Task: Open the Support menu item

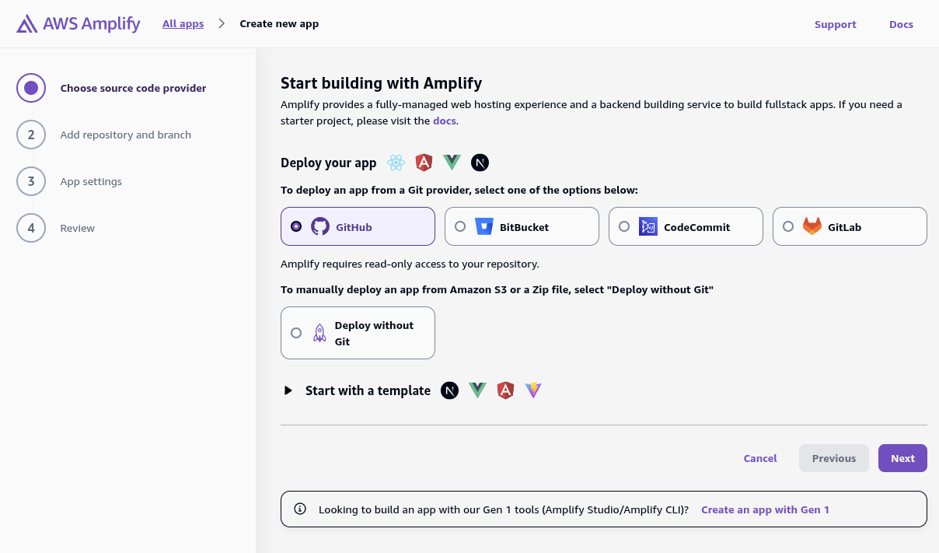Action: (835, 24)
